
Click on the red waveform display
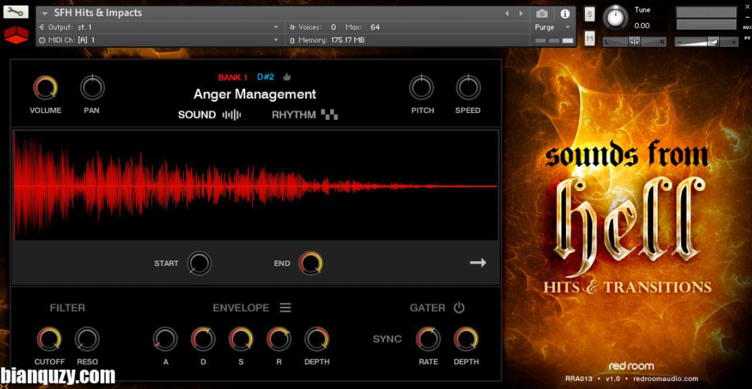pos(256,186)
